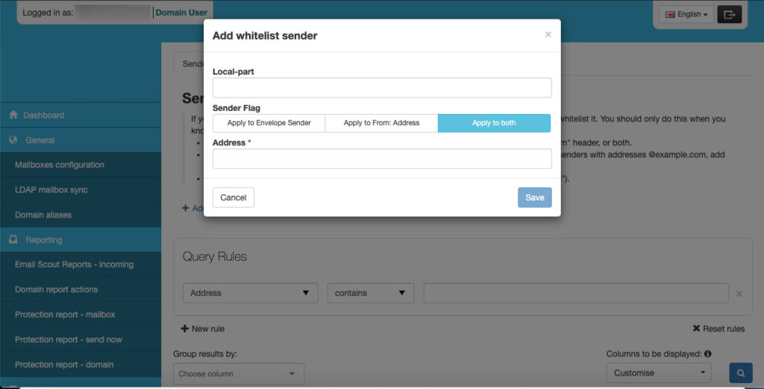The image size is (764, 389).
Task: Click the plus icon beside New rule
Action: pyautogui.click(x=185, y=329)
